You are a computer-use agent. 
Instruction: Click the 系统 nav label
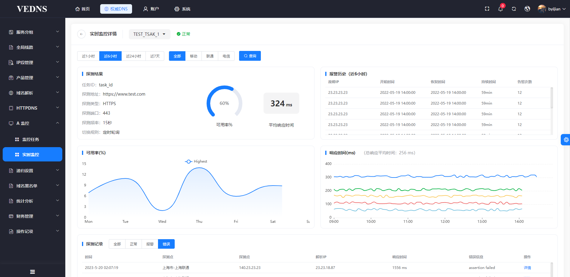[x=186, y=9]
